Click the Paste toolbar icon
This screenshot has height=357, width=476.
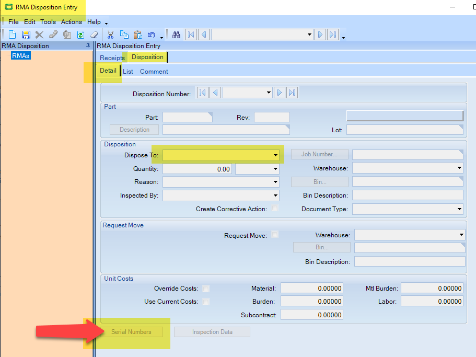pyautogui.click(x=137, y=34)
